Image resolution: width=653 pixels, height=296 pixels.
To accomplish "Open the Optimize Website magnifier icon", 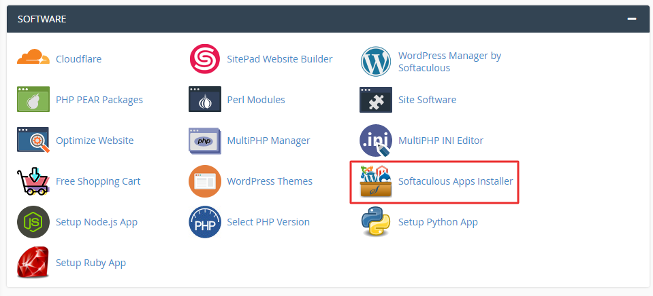I will pos(33,140).
